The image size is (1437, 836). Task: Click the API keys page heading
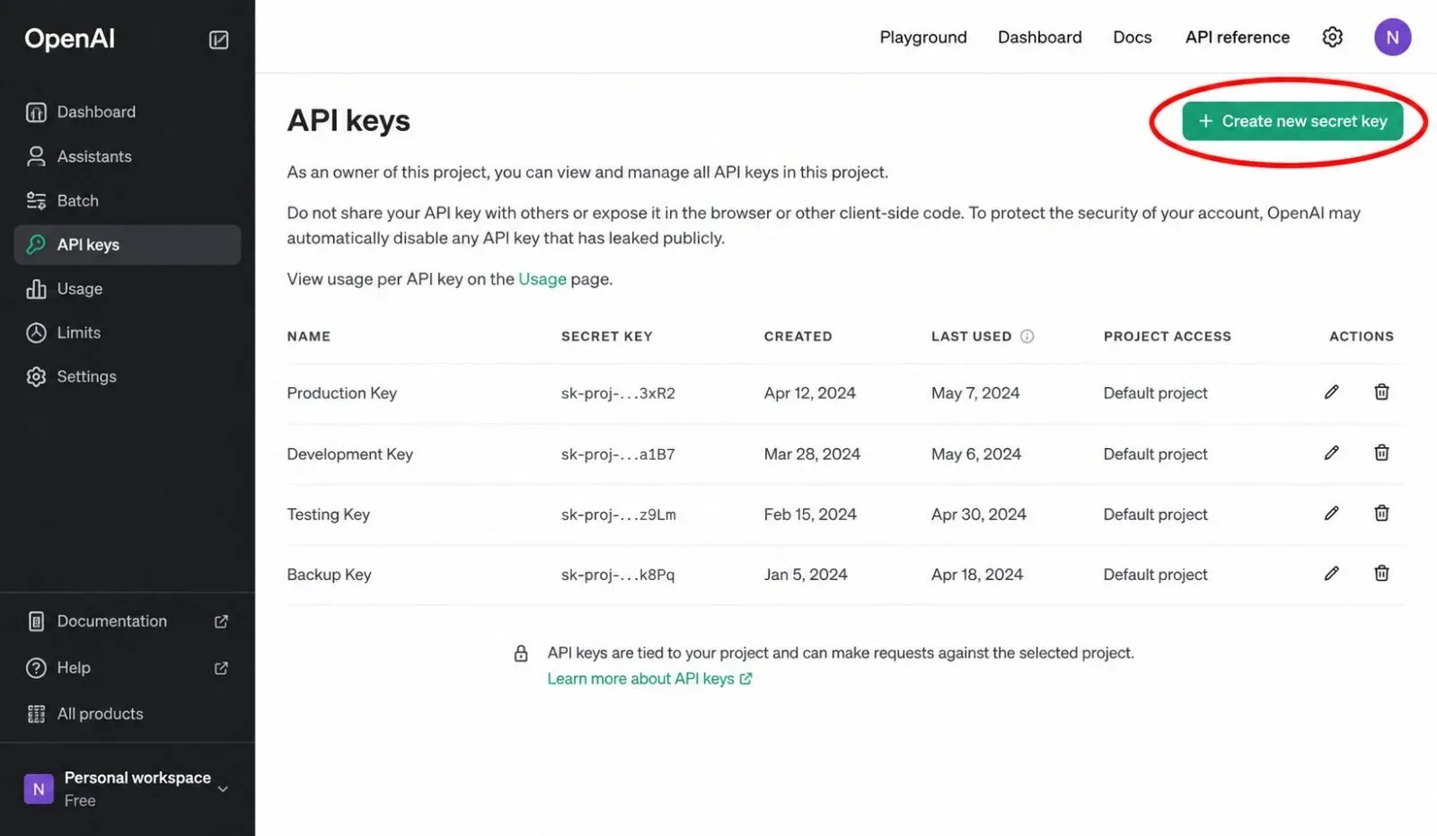tap(348, 120)
